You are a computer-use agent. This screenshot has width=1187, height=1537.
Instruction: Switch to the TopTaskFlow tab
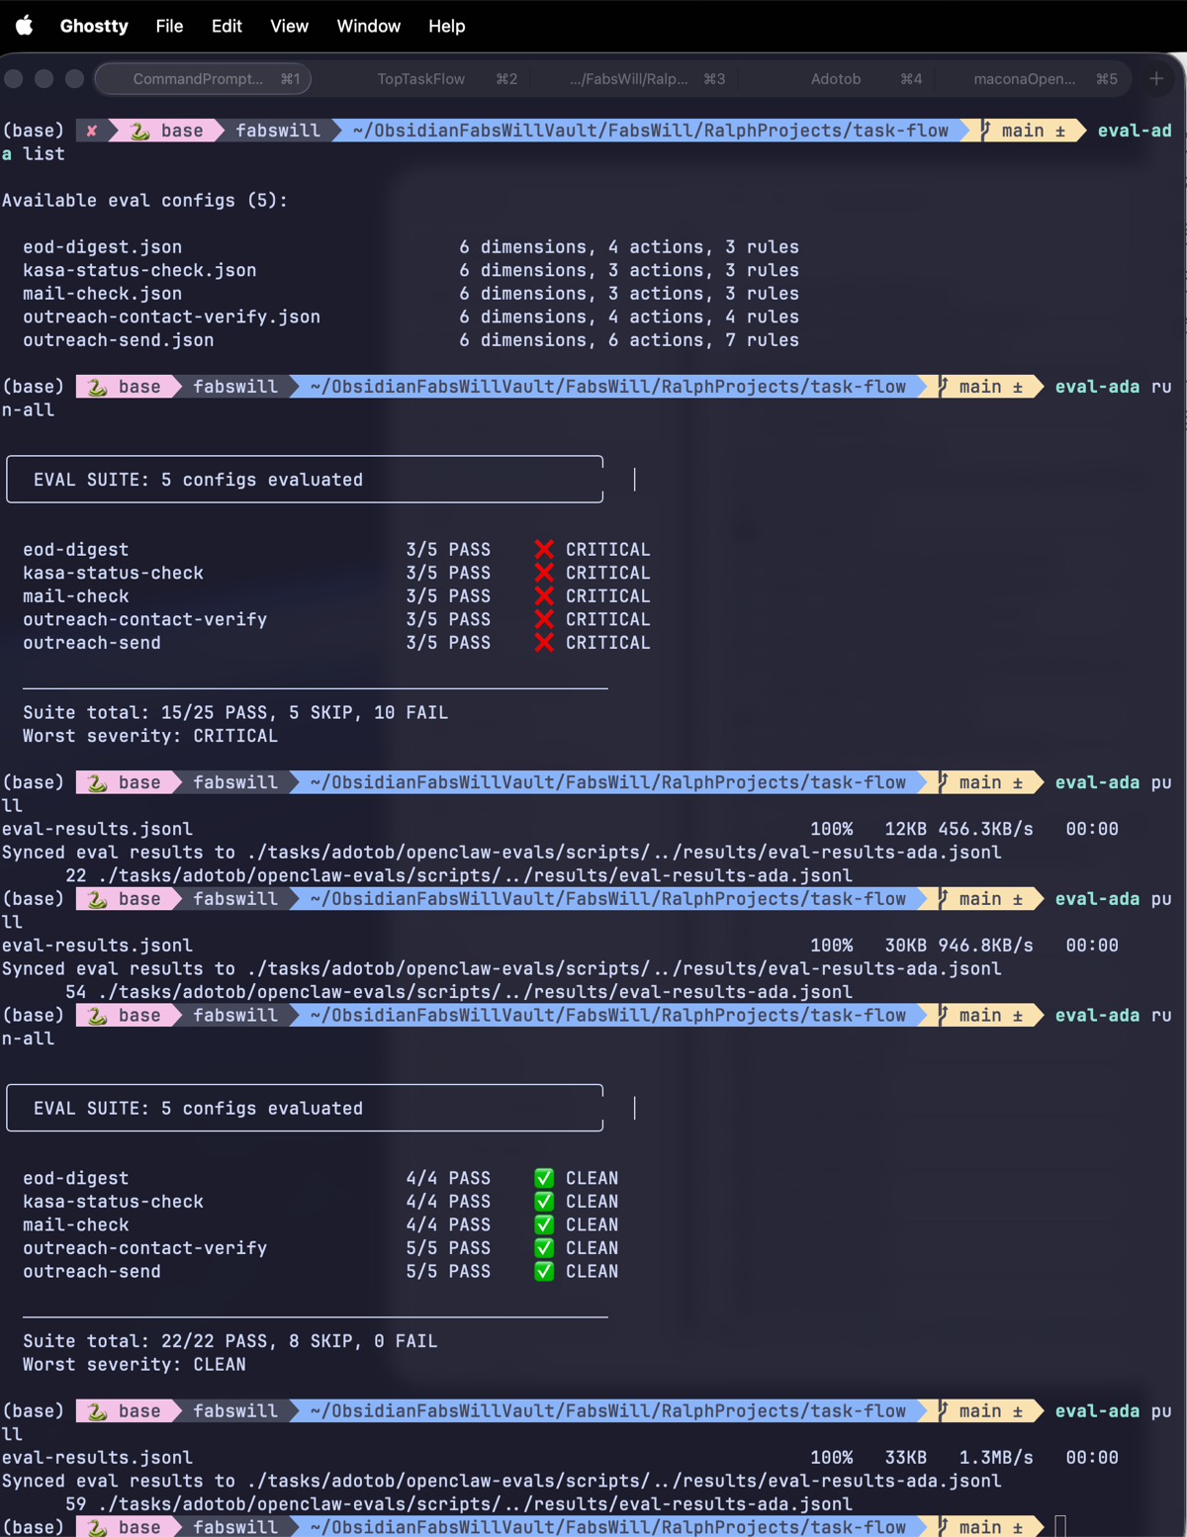(x=420, y=78)
